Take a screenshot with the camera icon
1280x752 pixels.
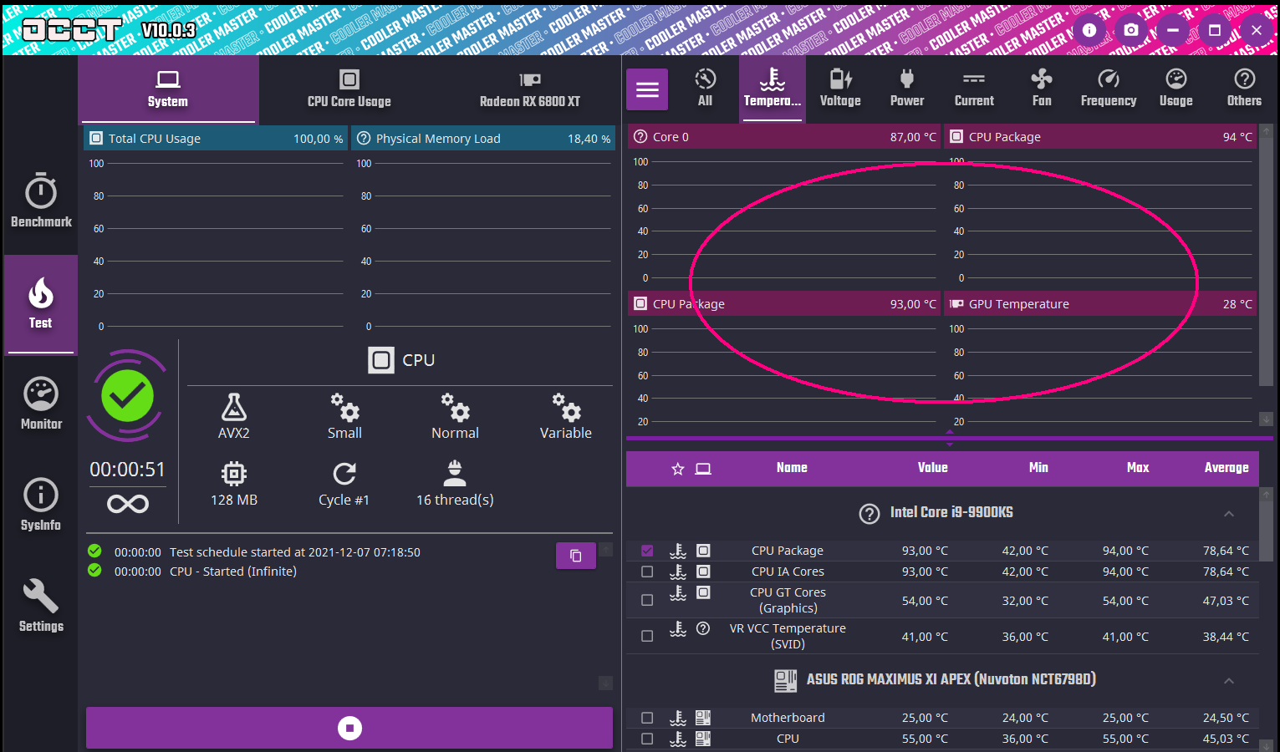point(1131,30)
